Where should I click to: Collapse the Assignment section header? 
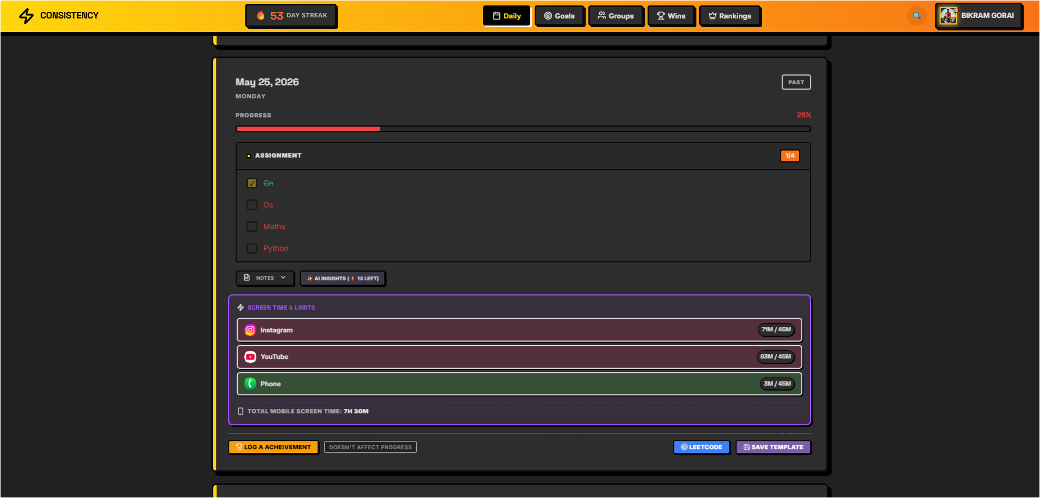pos(523,156)
